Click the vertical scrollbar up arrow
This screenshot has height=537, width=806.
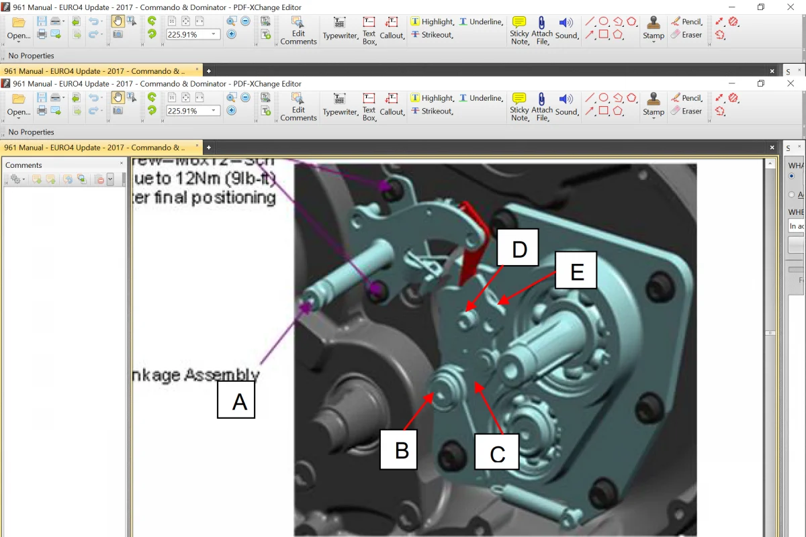point(771,162)
